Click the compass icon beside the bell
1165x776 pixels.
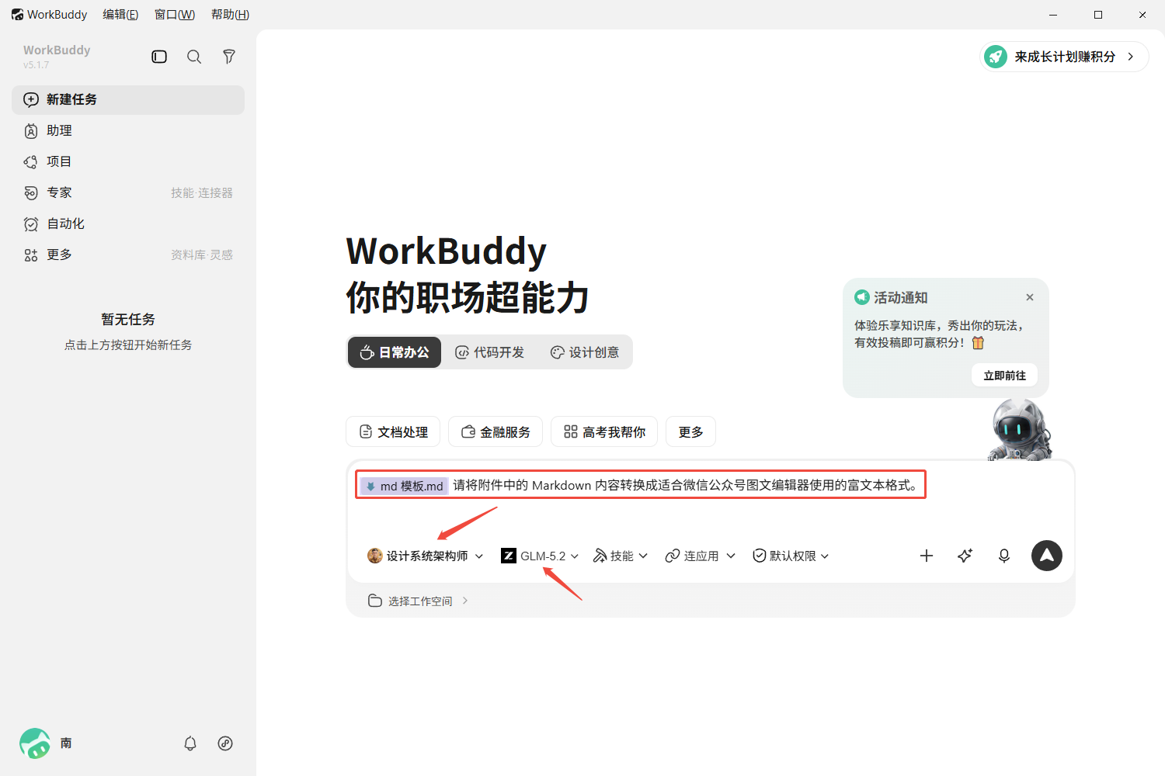pos(225,743)
